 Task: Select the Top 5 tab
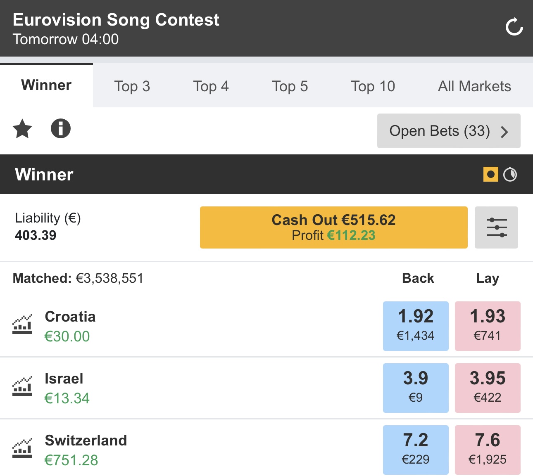coord(290,86)
